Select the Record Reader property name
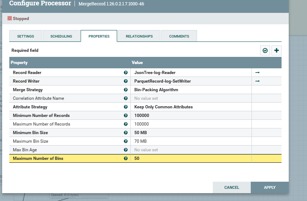This screenshot has width=307, height=201. pyautogui.click(x=27, y=73)
